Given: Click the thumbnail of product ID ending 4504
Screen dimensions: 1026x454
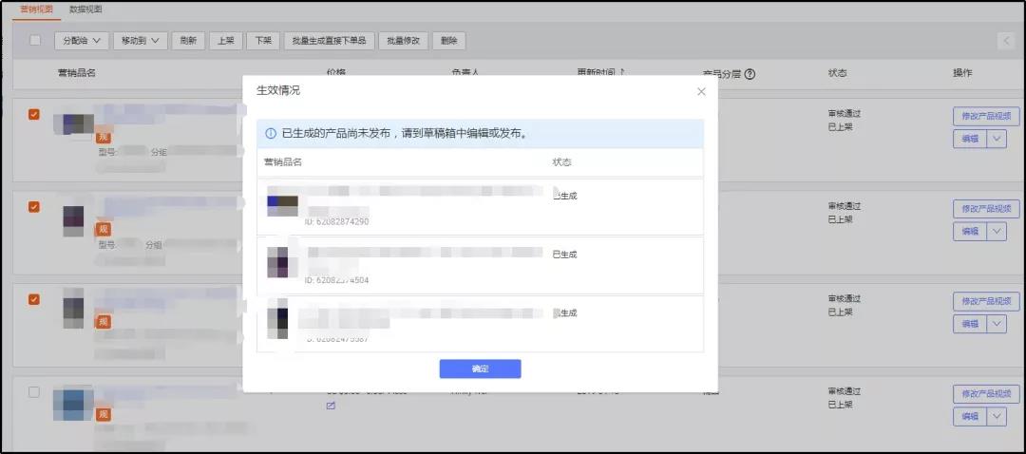Looking at the screenshot, I should pyautogui.click(x=278, y=262).
